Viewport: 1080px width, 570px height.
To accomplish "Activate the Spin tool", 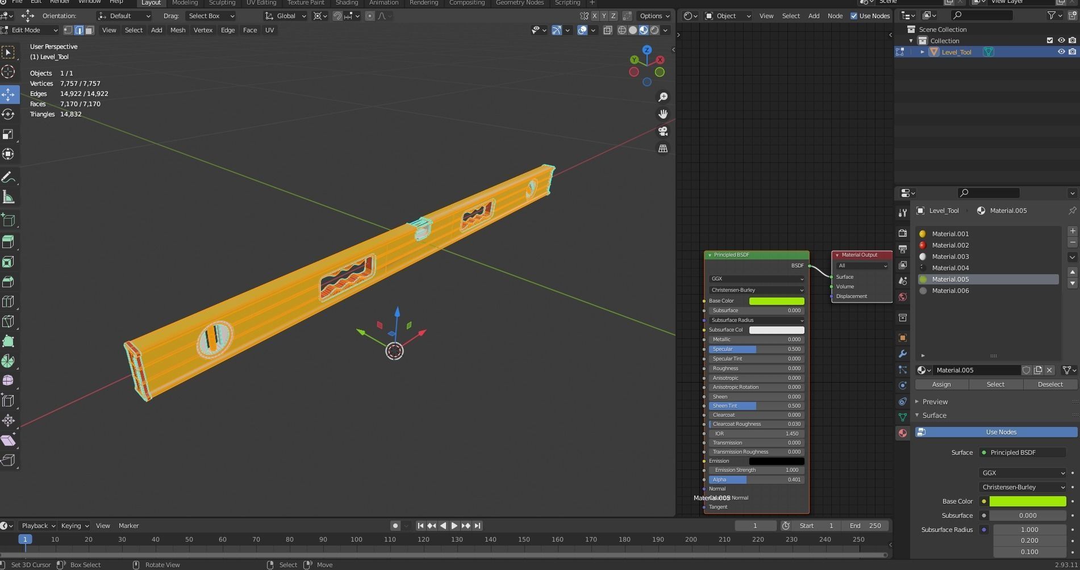I will click(x=9, y=361).
